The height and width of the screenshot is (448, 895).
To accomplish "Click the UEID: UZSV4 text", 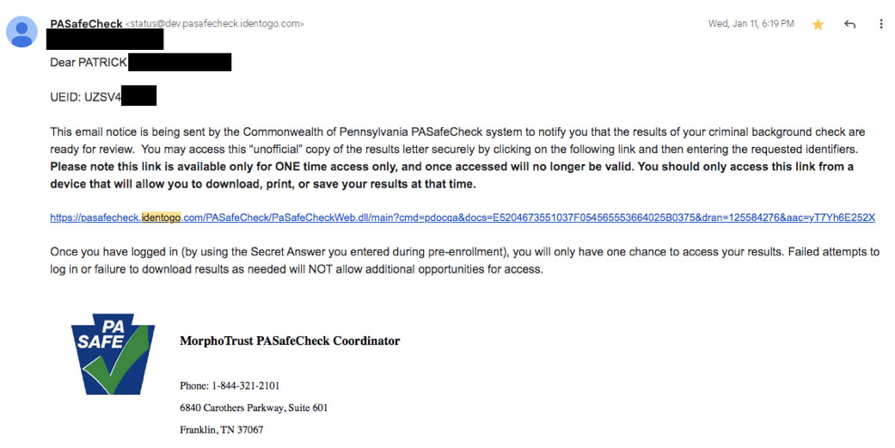I will point(85,97).
